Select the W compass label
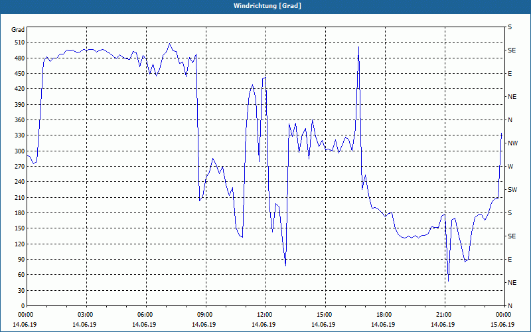The image size is (531, 332). coord(510,167)
